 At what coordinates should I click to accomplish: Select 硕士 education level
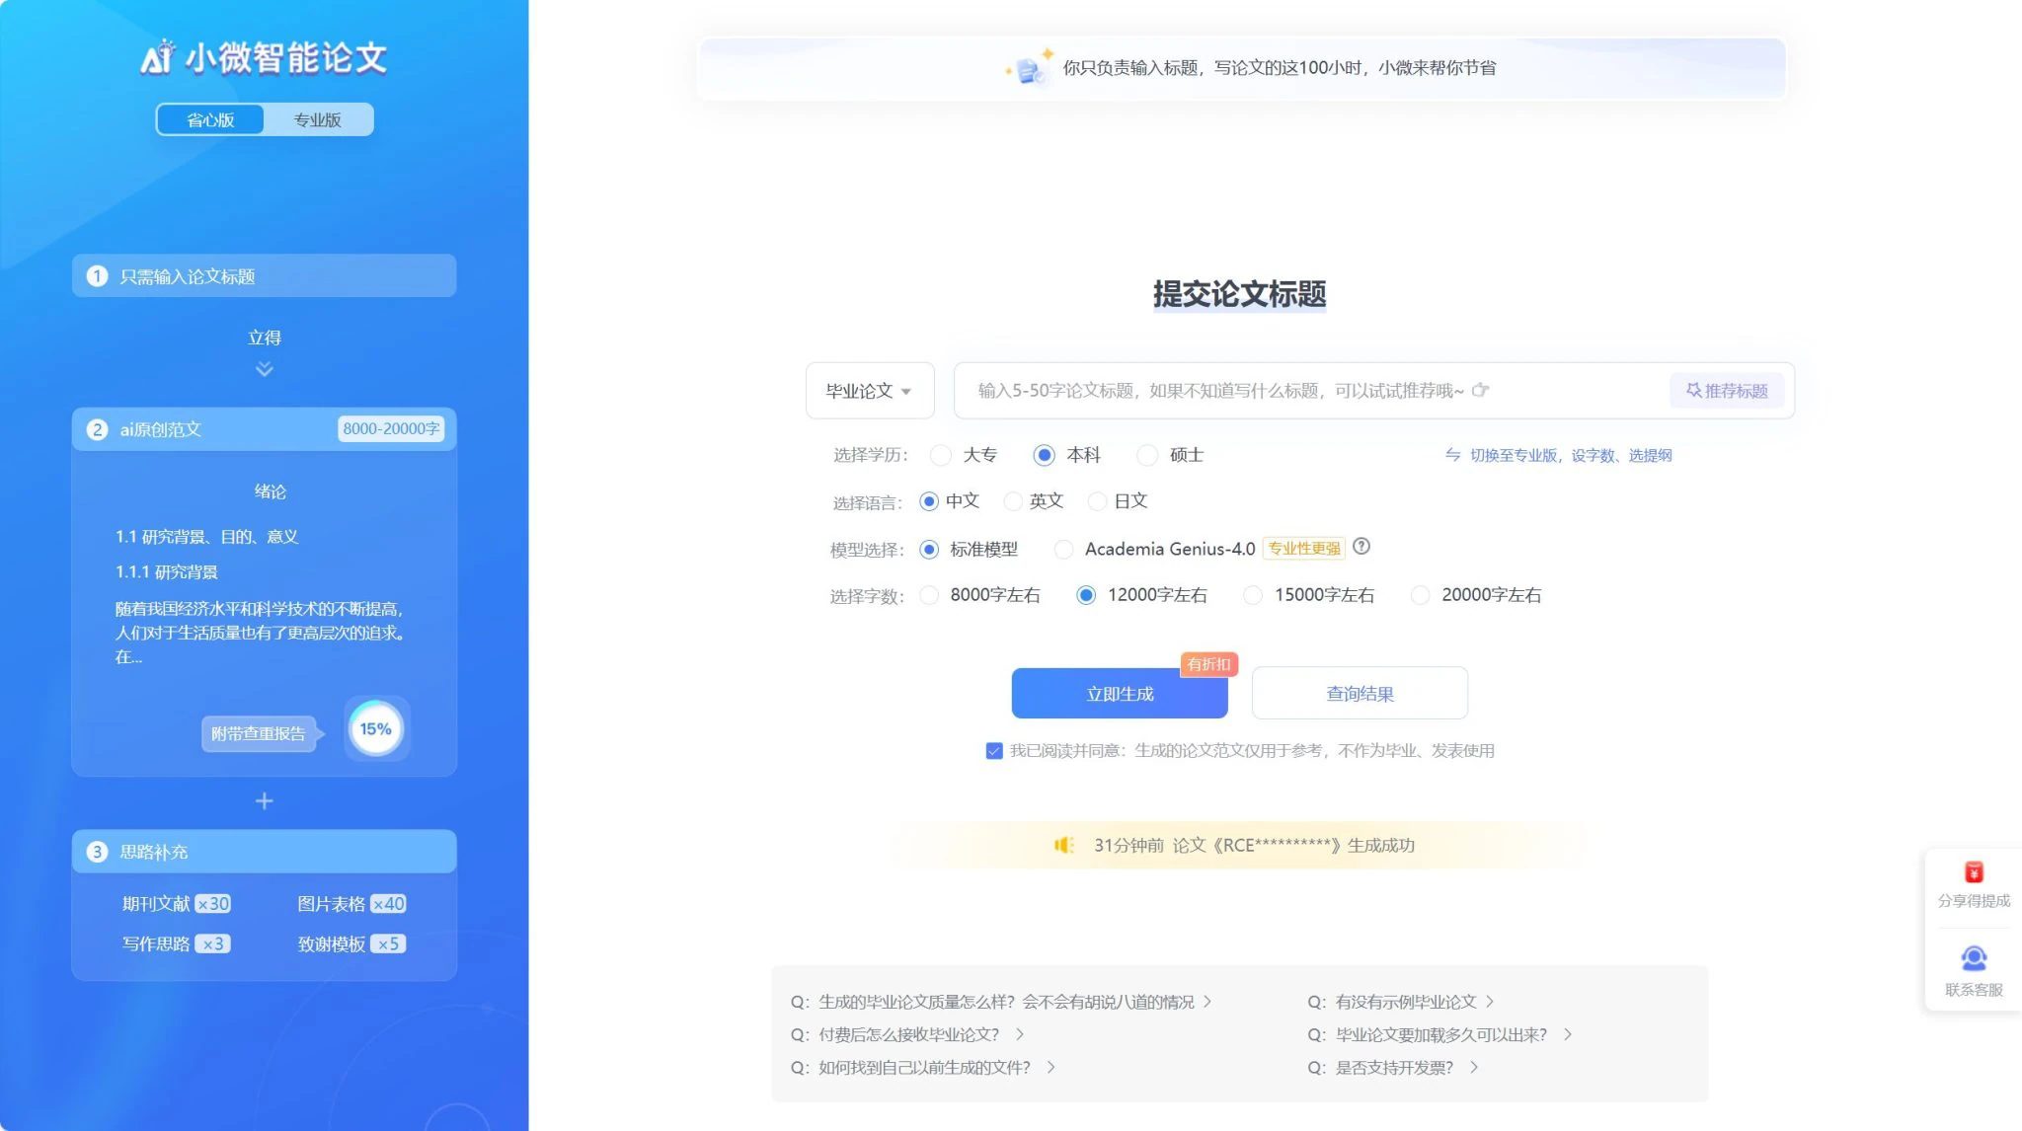(x=1147, y=455)
